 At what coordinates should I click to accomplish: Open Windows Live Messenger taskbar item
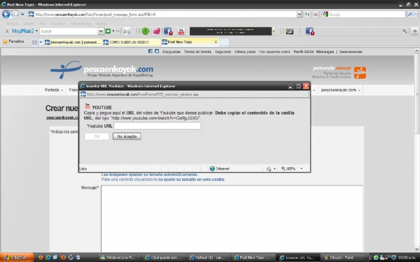point(118,258)
